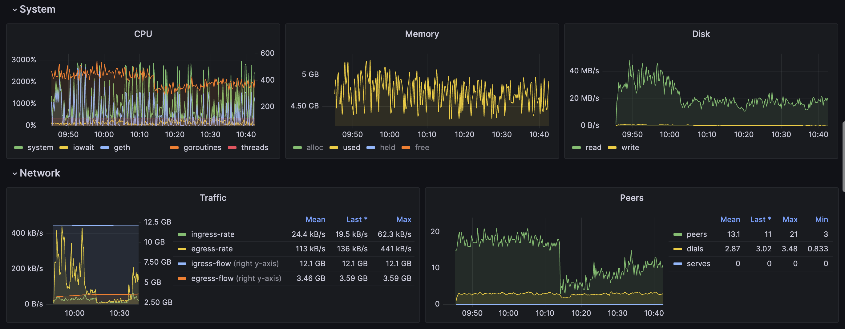Sort Traffic legend by Last * column
845x329 pixels.
coord(357,219)
